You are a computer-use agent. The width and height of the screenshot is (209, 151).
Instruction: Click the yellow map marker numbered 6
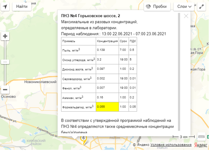84,139
